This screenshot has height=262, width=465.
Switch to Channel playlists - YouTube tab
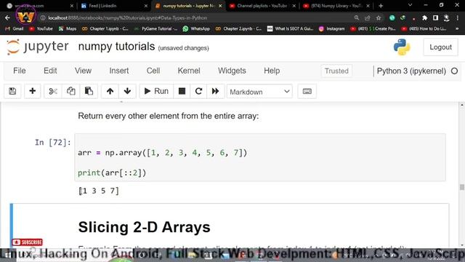[262, 6]
